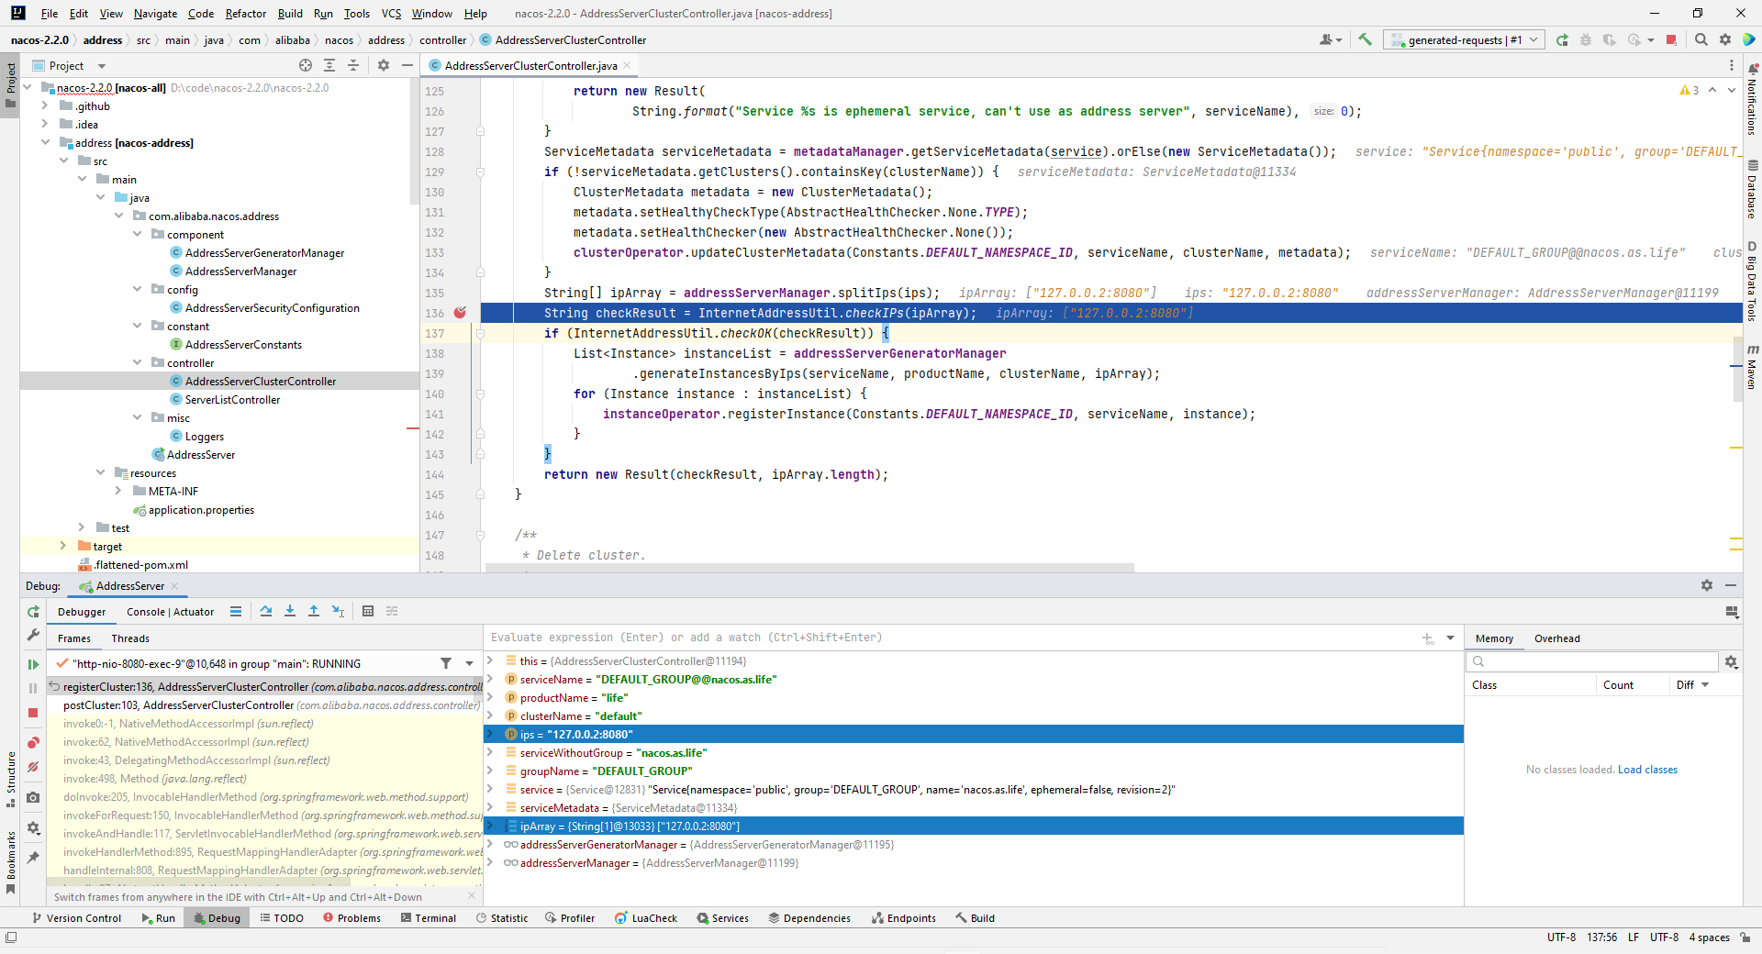Open the Services tool window button
Viewport: 1762px width, 954px height.
722,917
